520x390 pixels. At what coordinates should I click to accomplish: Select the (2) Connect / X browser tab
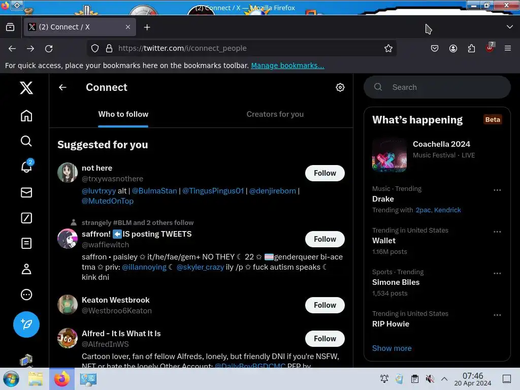tap(80, 27)
